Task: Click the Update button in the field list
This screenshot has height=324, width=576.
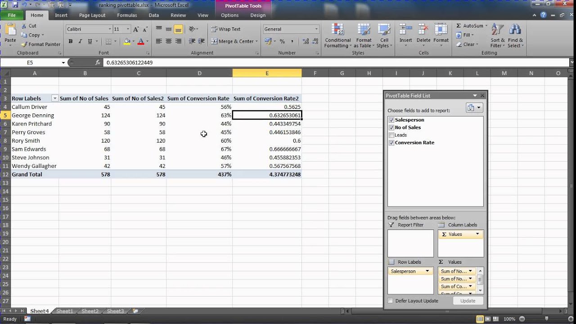Action: point(468,301)
